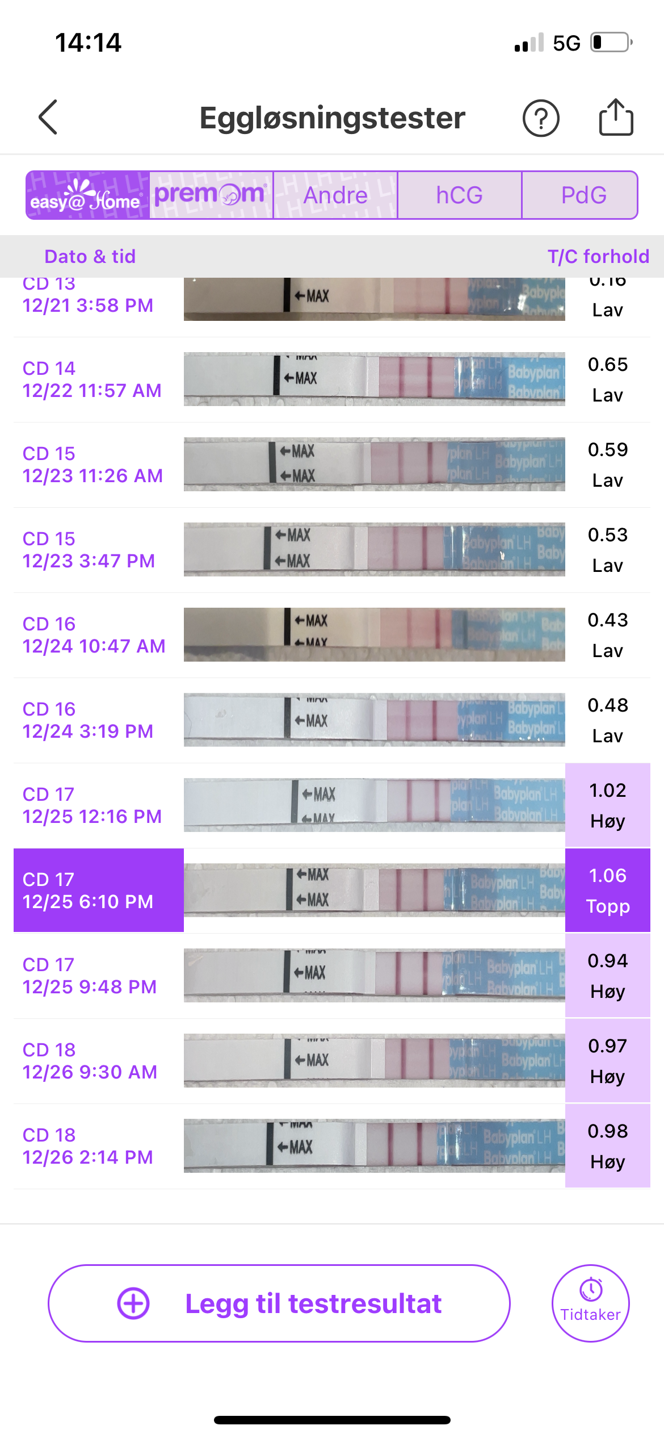Switch to the Andre tab
The height and width of the screenshot is (1438, 664).
335,195
